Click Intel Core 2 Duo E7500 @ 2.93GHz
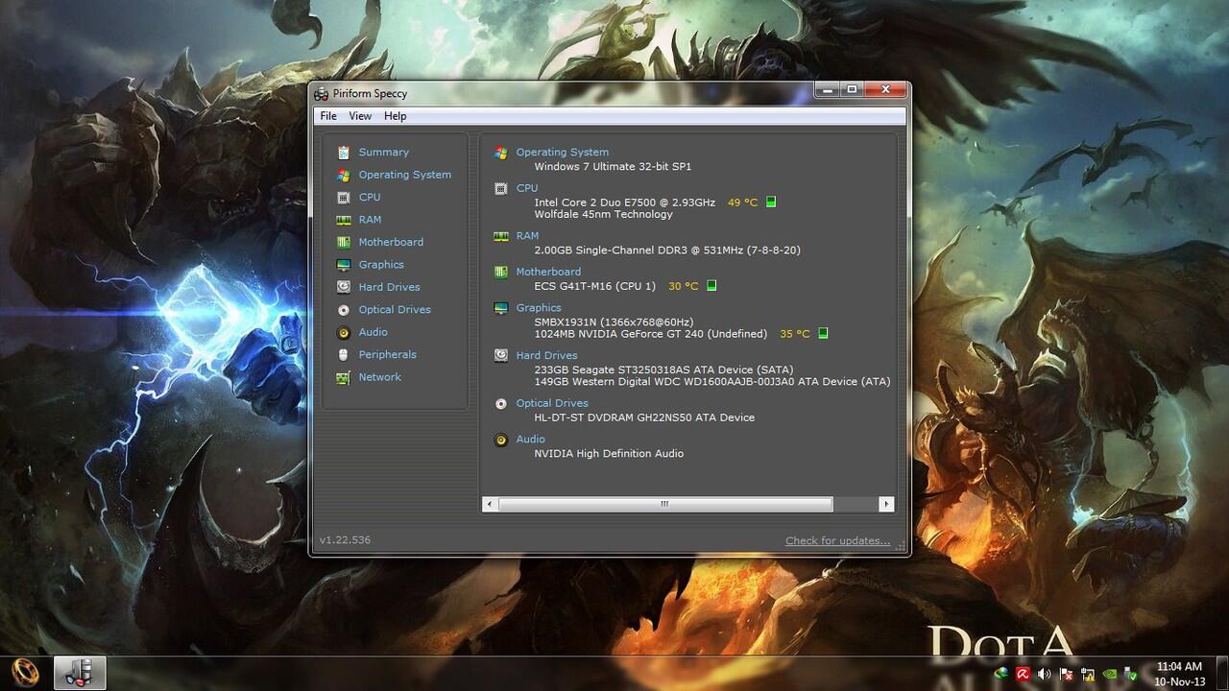This screenshot has width=1229, height=691. (x=624, y=203)
